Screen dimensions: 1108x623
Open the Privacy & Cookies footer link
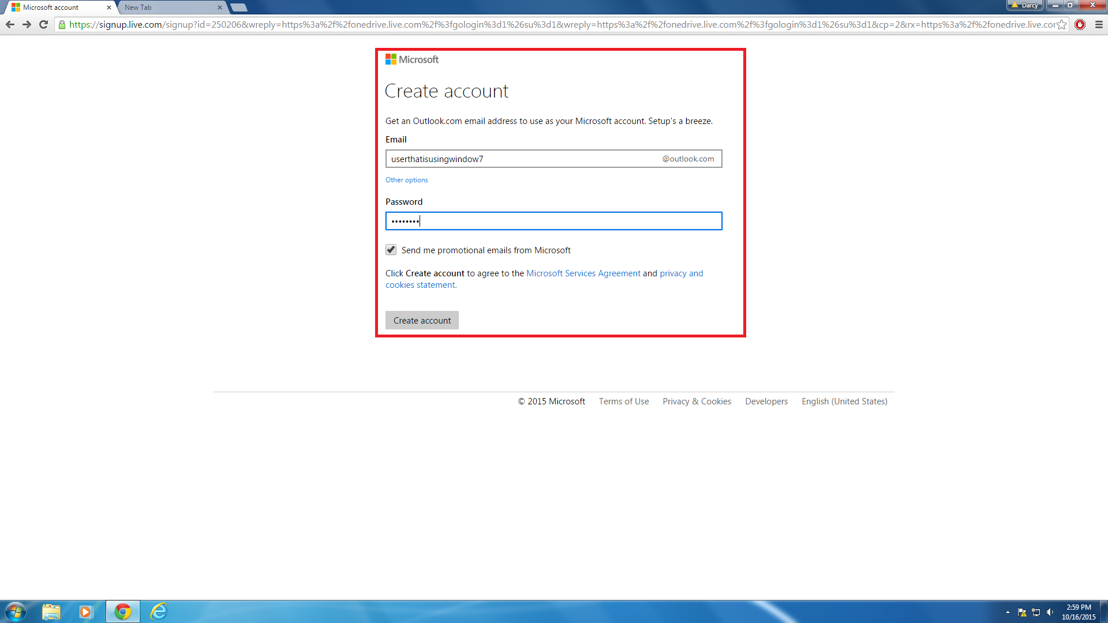click(697, 401)
